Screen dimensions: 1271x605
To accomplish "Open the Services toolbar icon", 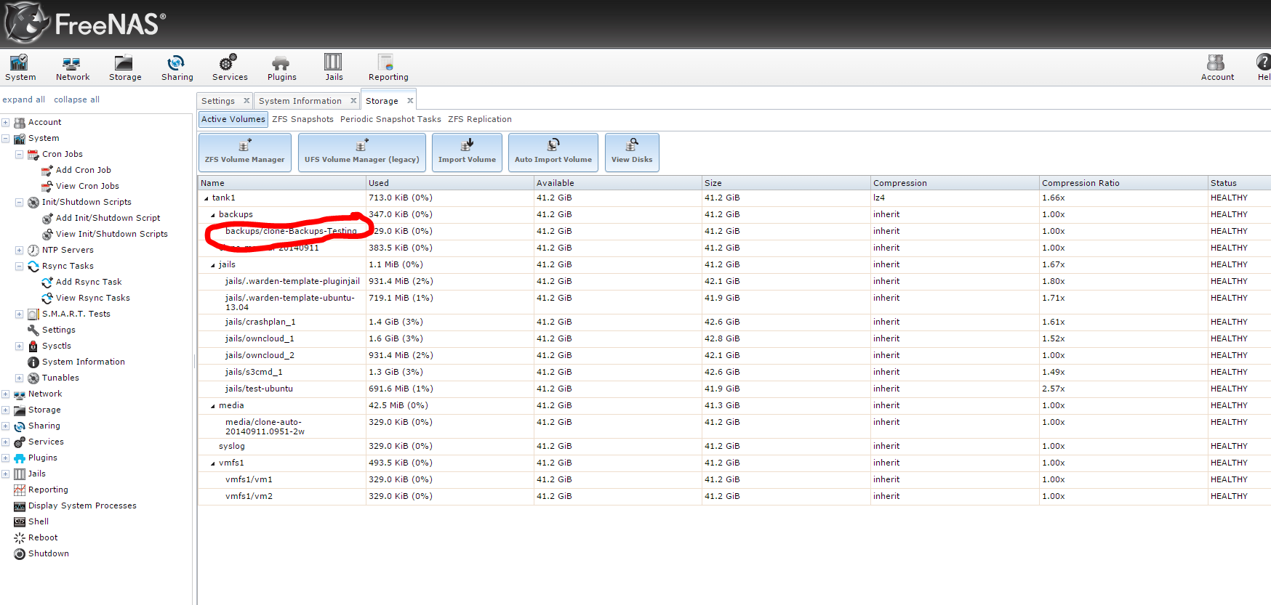I will pos(229,68).
